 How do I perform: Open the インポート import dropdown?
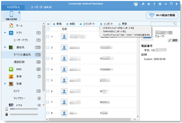coord(106,24)
